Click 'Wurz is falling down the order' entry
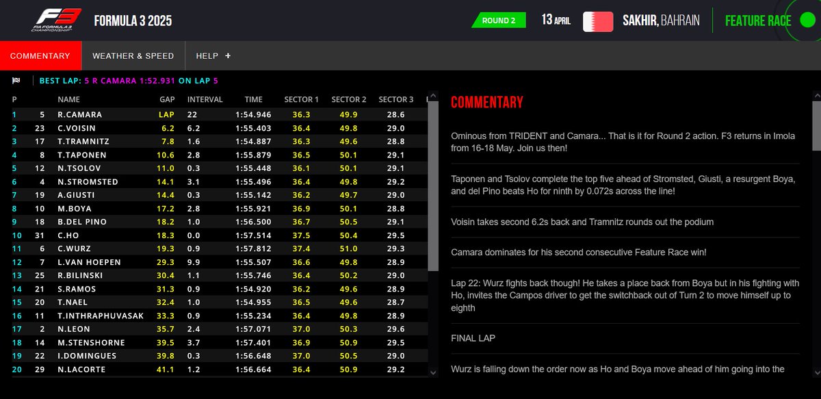The height and width of the screenshot is (399, 821). click(618, 369)
